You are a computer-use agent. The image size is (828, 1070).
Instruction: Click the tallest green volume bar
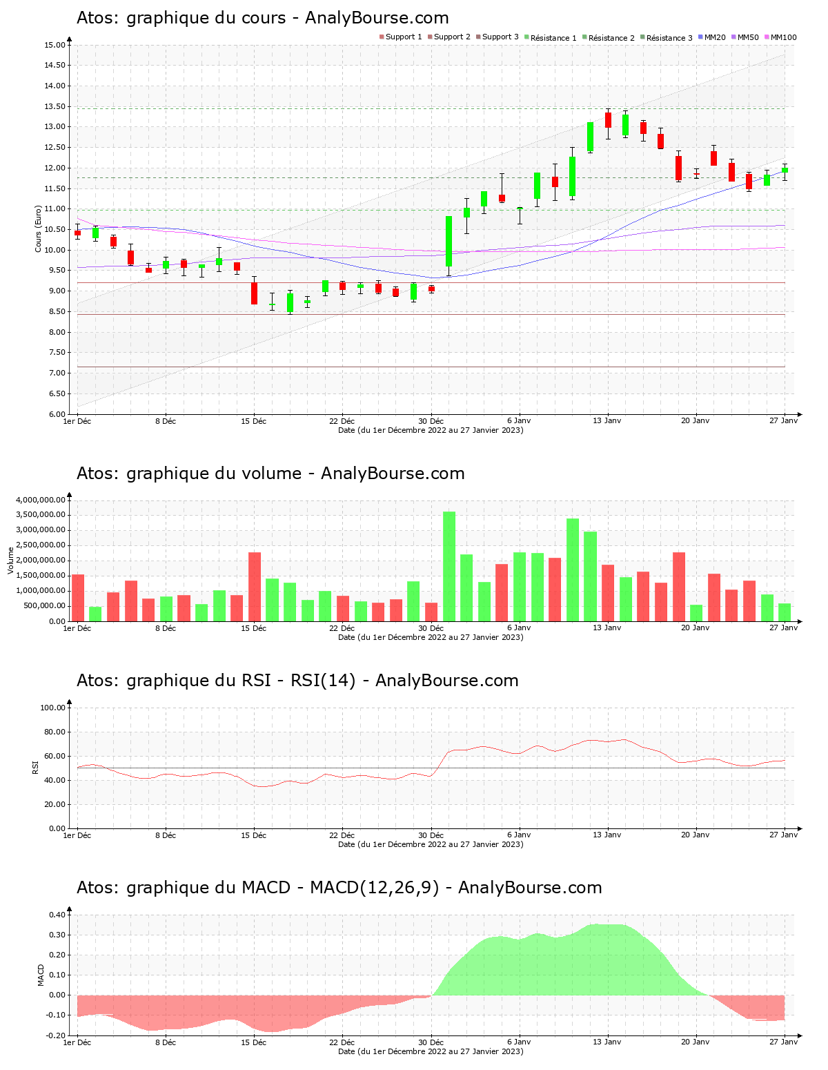449,566
